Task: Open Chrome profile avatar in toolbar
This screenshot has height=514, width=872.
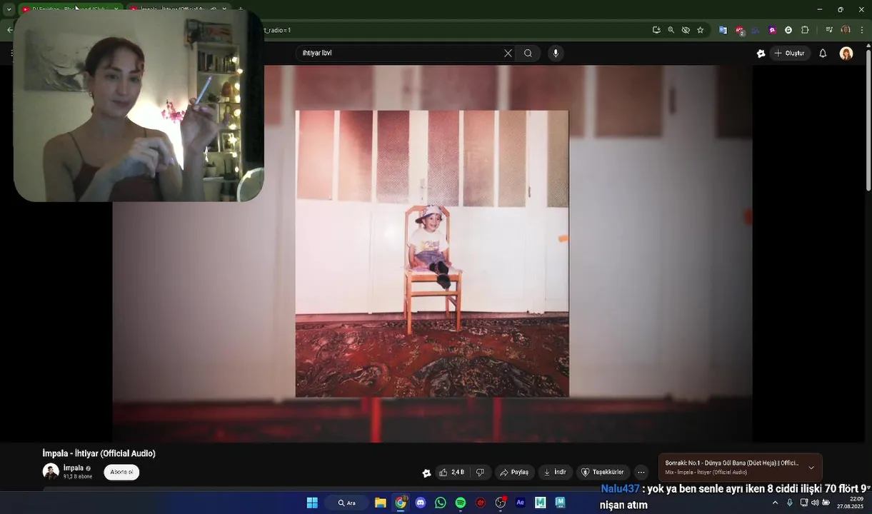Action: pyautogui.click(x=846, y=30)
